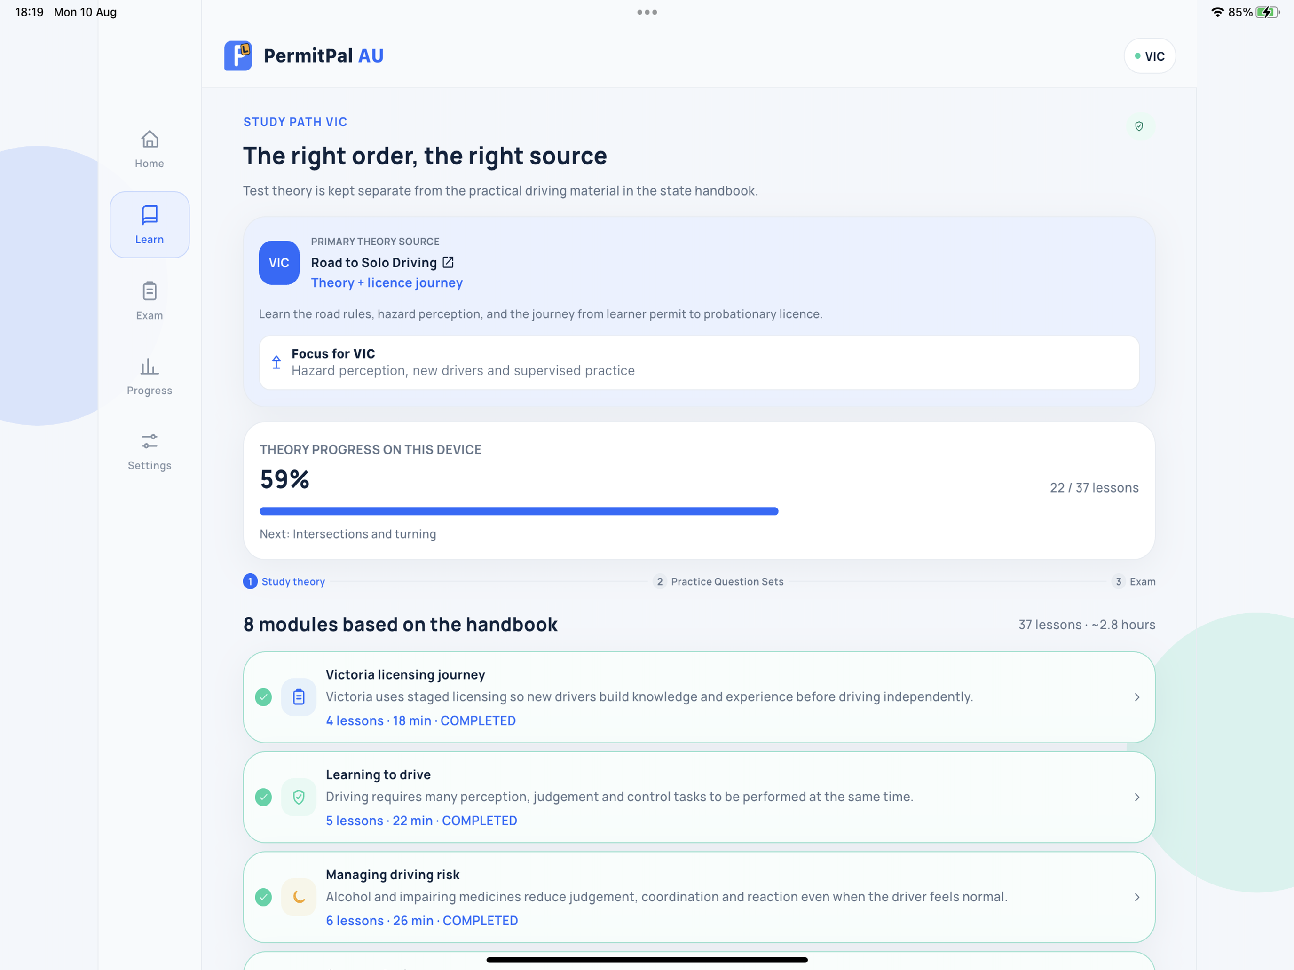Open the Managing driving risk module

point(698,897)
